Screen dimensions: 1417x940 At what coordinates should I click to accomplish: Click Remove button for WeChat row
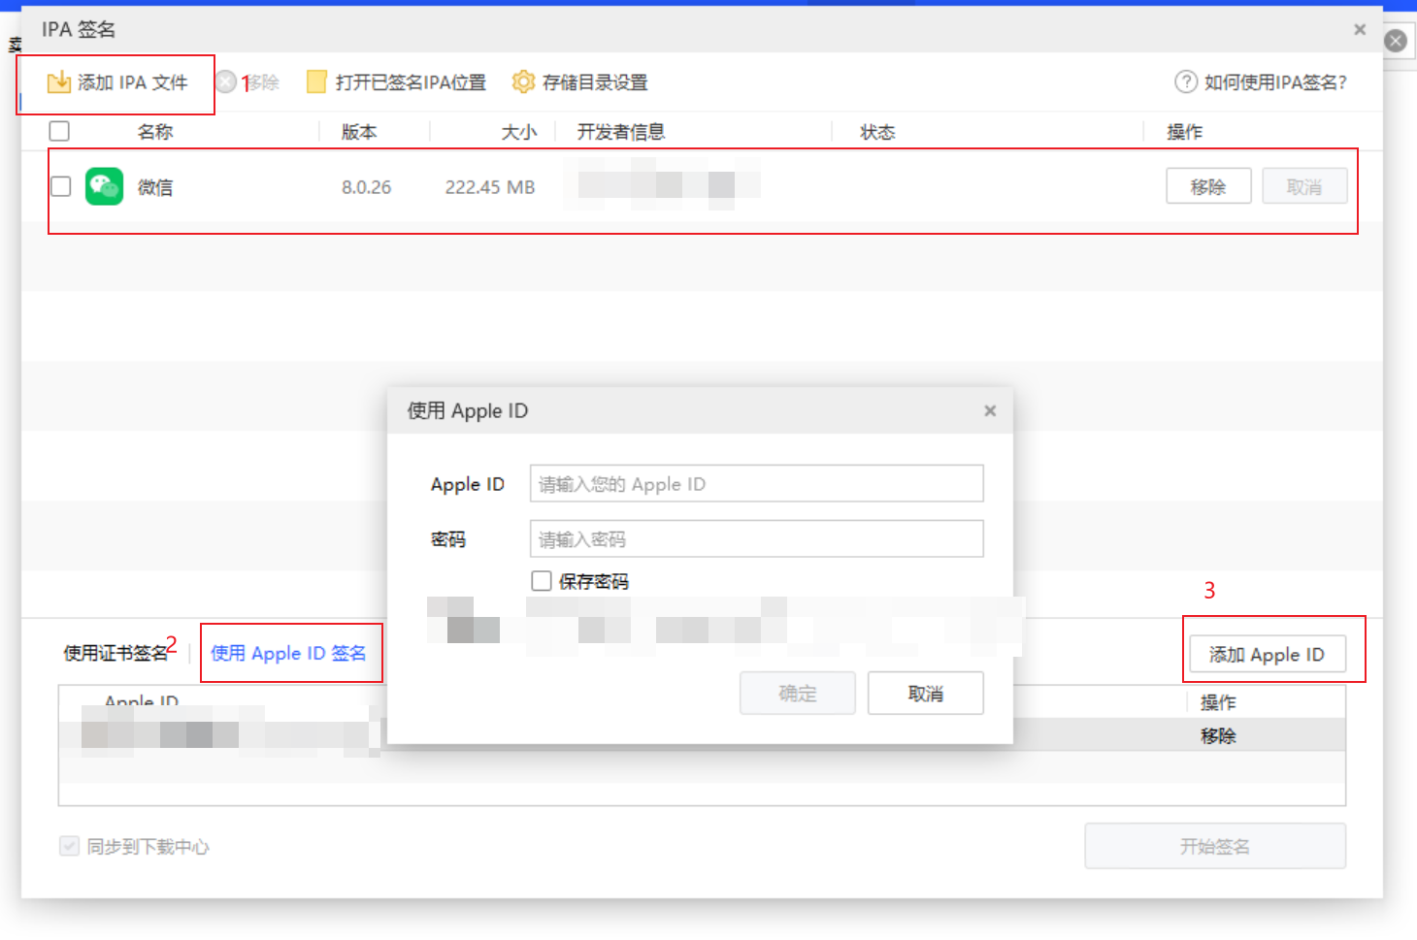point(1208,186)
